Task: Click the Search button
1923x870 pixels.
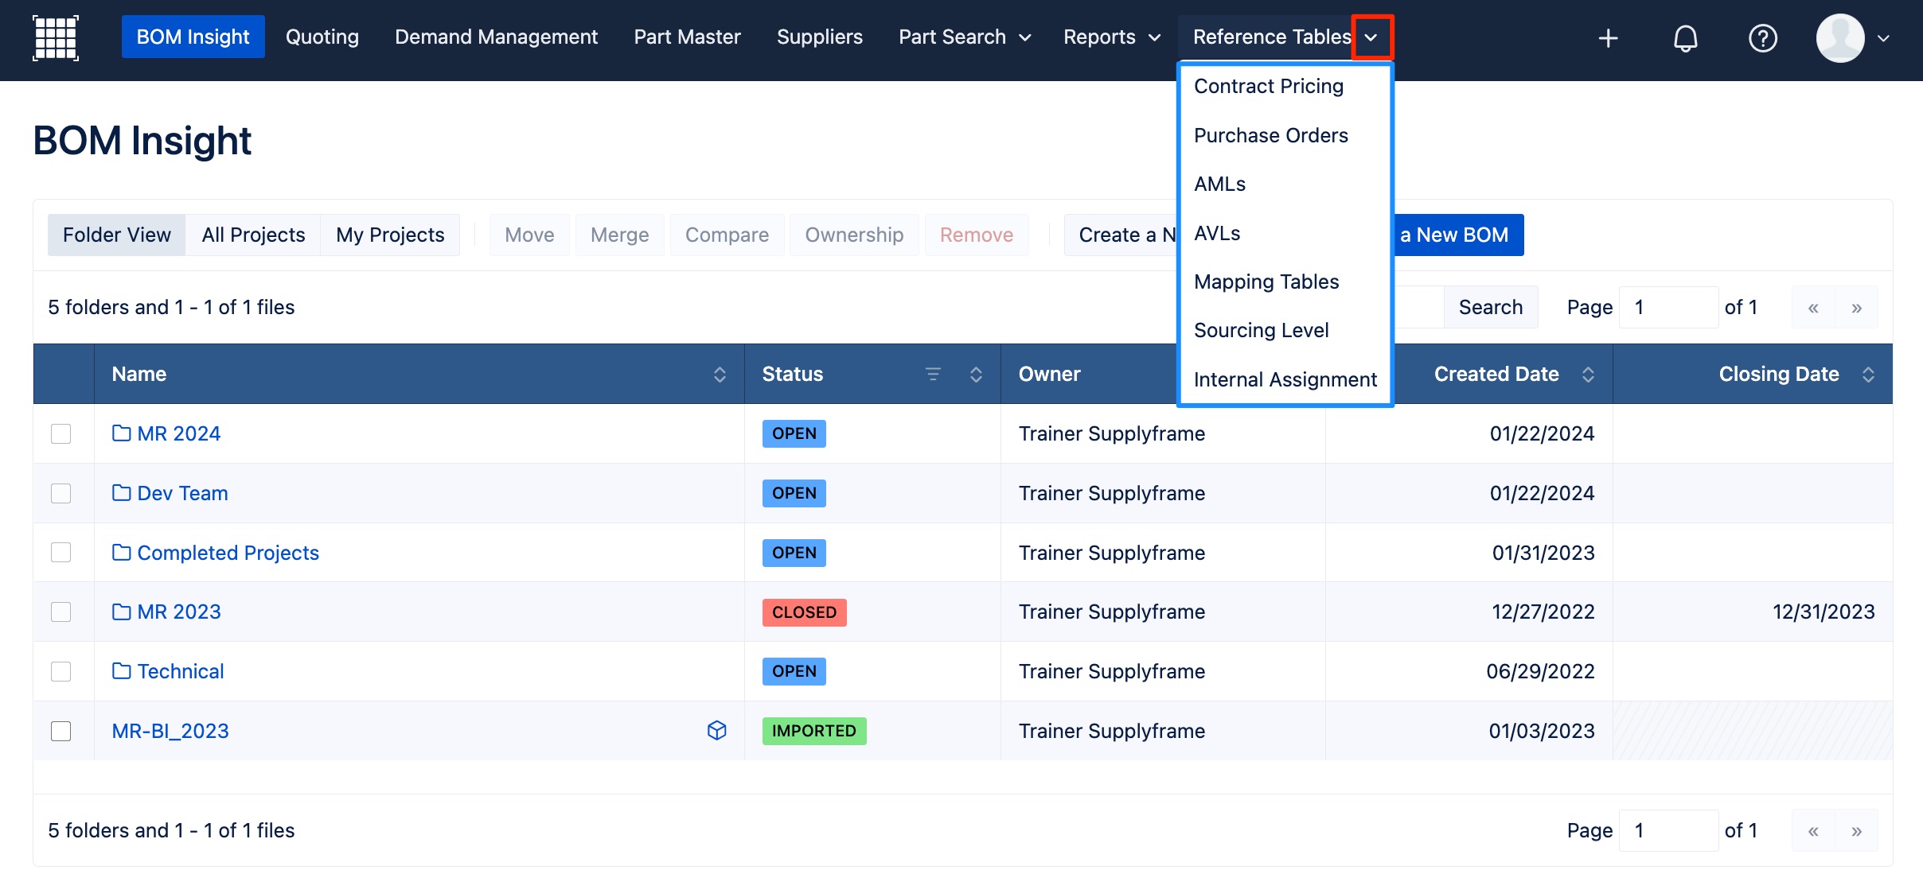Action: tap(1490, 307)
